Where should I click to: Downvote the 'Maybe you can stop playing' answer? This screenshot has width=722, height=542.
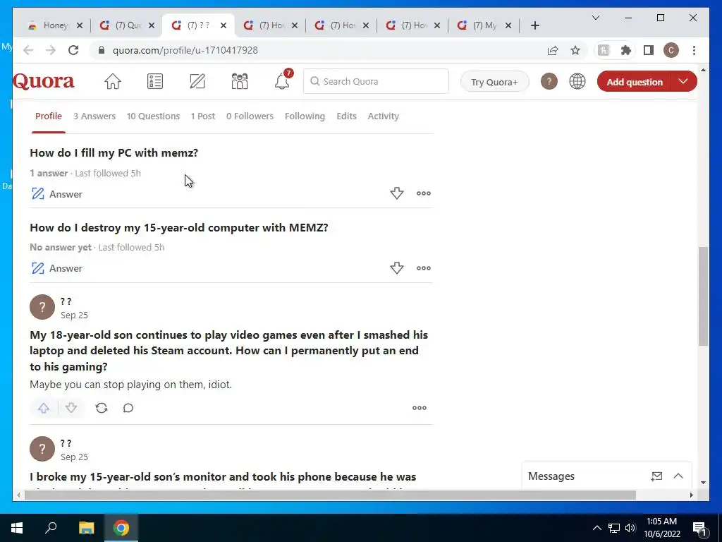(71, 408)
